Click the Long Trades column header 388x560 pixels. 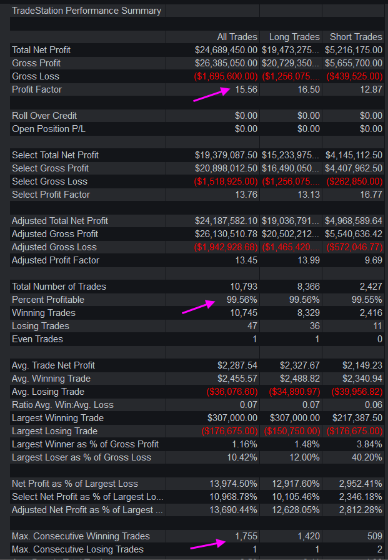tap(294, 37)
